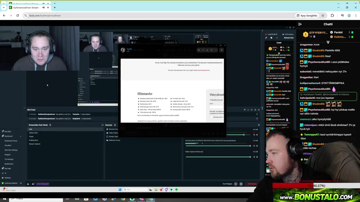Click the pencil edit icon above Streamlabs chat
Image resolution: width=360 pixels, height=202 pixels.
point(266,38)
